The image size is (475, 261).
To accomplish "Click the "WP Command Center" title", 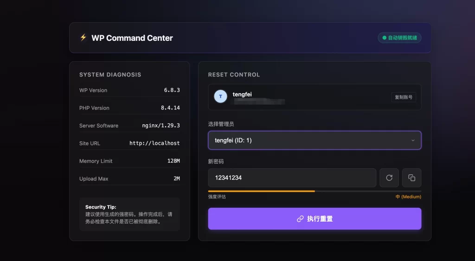I will [x=132, y=38].
